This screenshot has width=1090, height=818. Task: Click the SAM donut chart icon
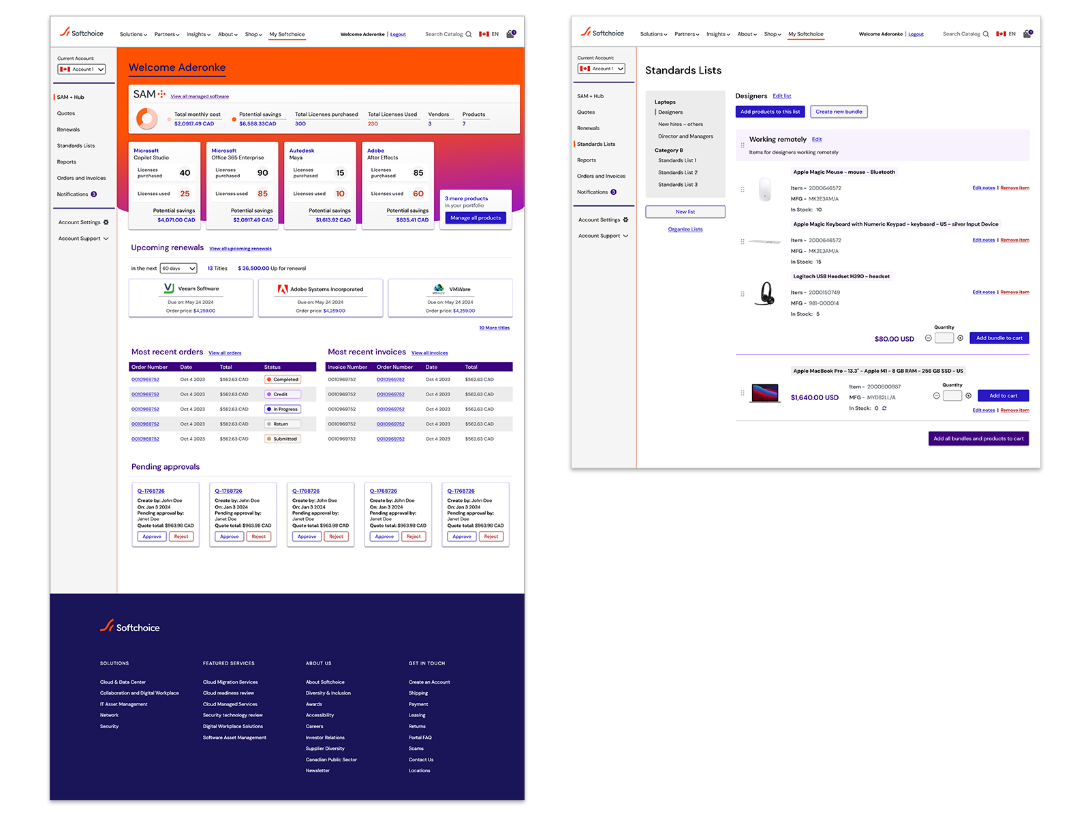point(147,119)
